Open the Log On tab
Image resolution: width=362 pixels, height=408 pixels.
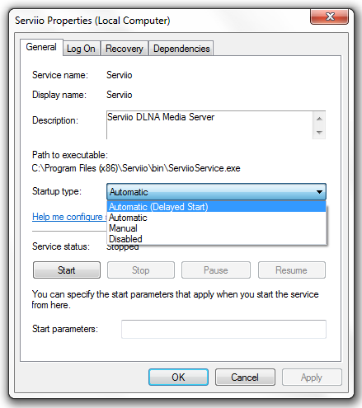pyautogui.click(x=81, y=49)
